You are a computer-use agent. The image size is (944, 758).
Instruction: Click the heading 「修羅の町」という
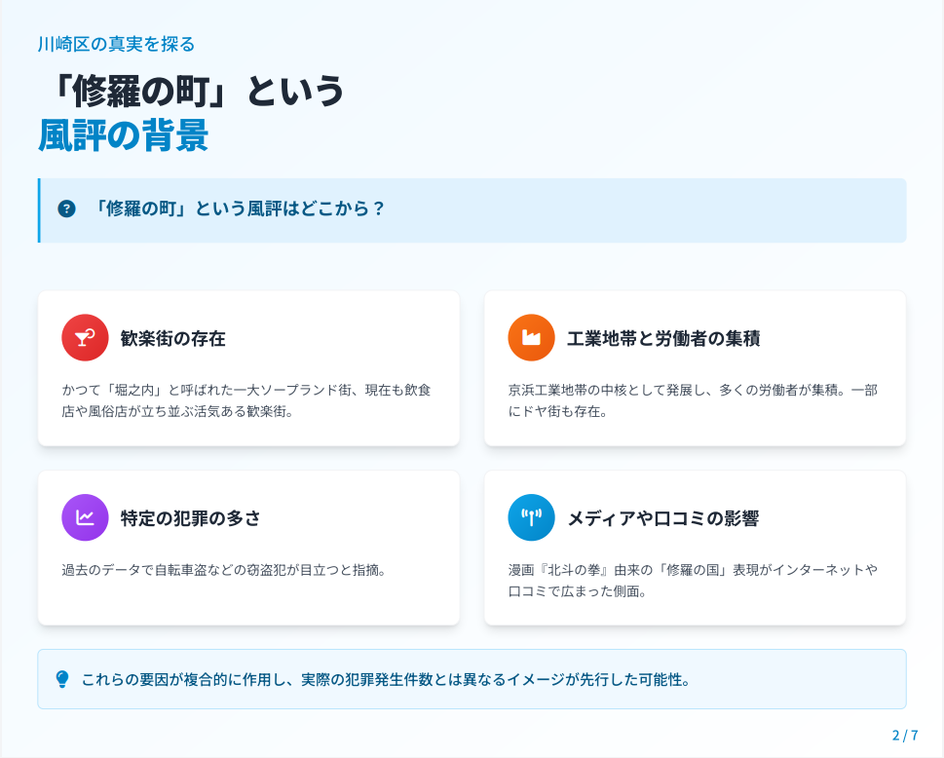(195, 92)
